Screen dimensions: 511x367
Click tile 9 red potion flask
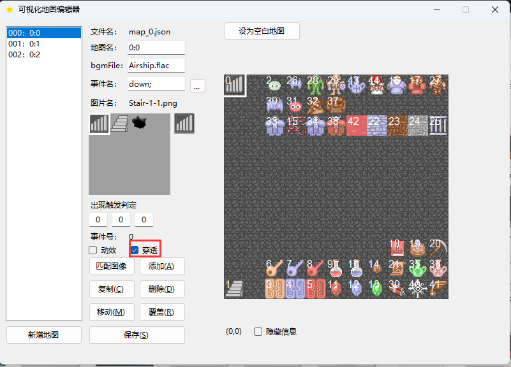[x=336, y=268]
